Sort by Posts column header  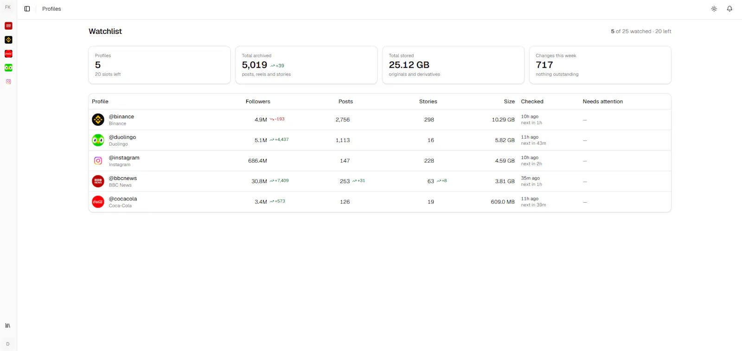345,102
